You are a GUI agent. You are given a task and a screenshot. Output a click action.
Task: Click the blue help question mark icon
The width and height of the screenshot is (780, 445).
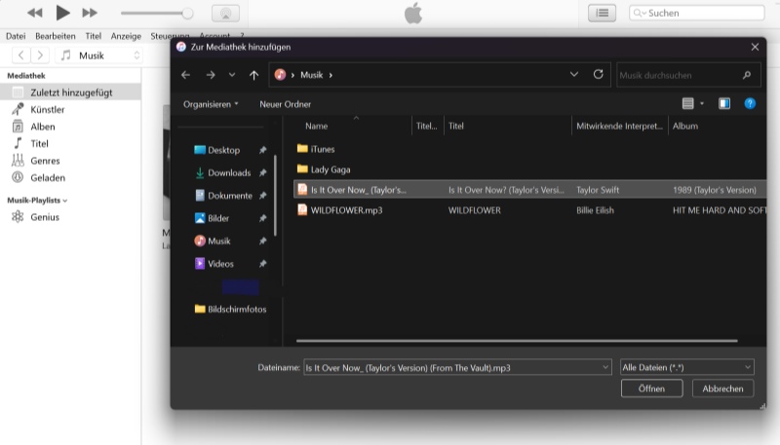pyautogui.click(x=750, y=103)
